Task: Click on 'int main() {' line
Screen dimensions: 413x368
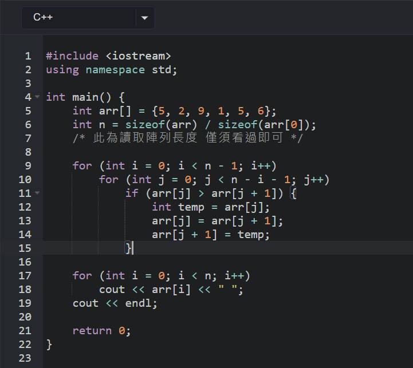Action: click(85, 97)
